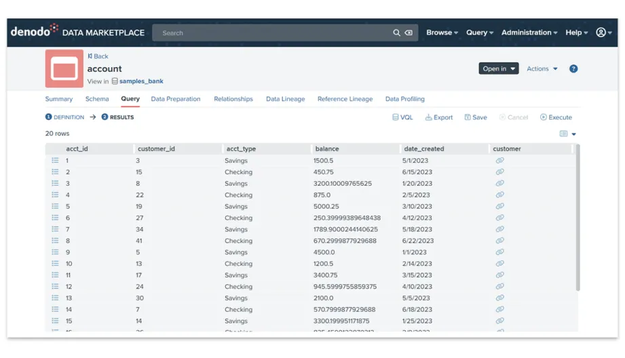Open the user profile icon menu
Image resolution: width=625 pixels, height=358 pixels.
603,33
